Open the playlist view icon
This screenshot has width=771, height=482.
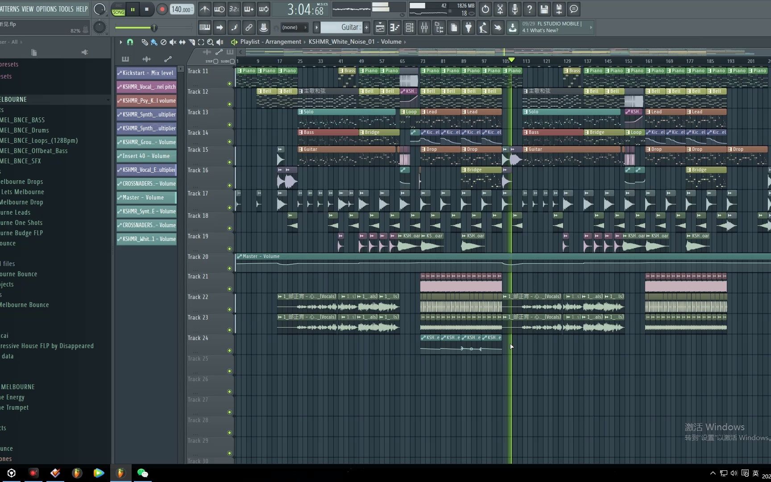coord(380,28)
